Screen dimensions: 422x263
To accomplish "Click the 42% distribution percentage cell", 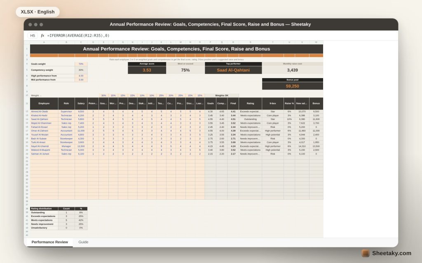I will (81, 220).
